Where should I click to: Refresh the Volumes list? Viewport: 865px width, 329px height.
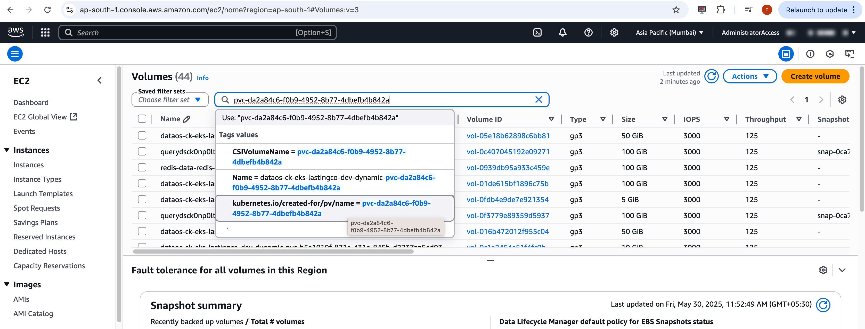pyautogui.click(x=711, y=76)
